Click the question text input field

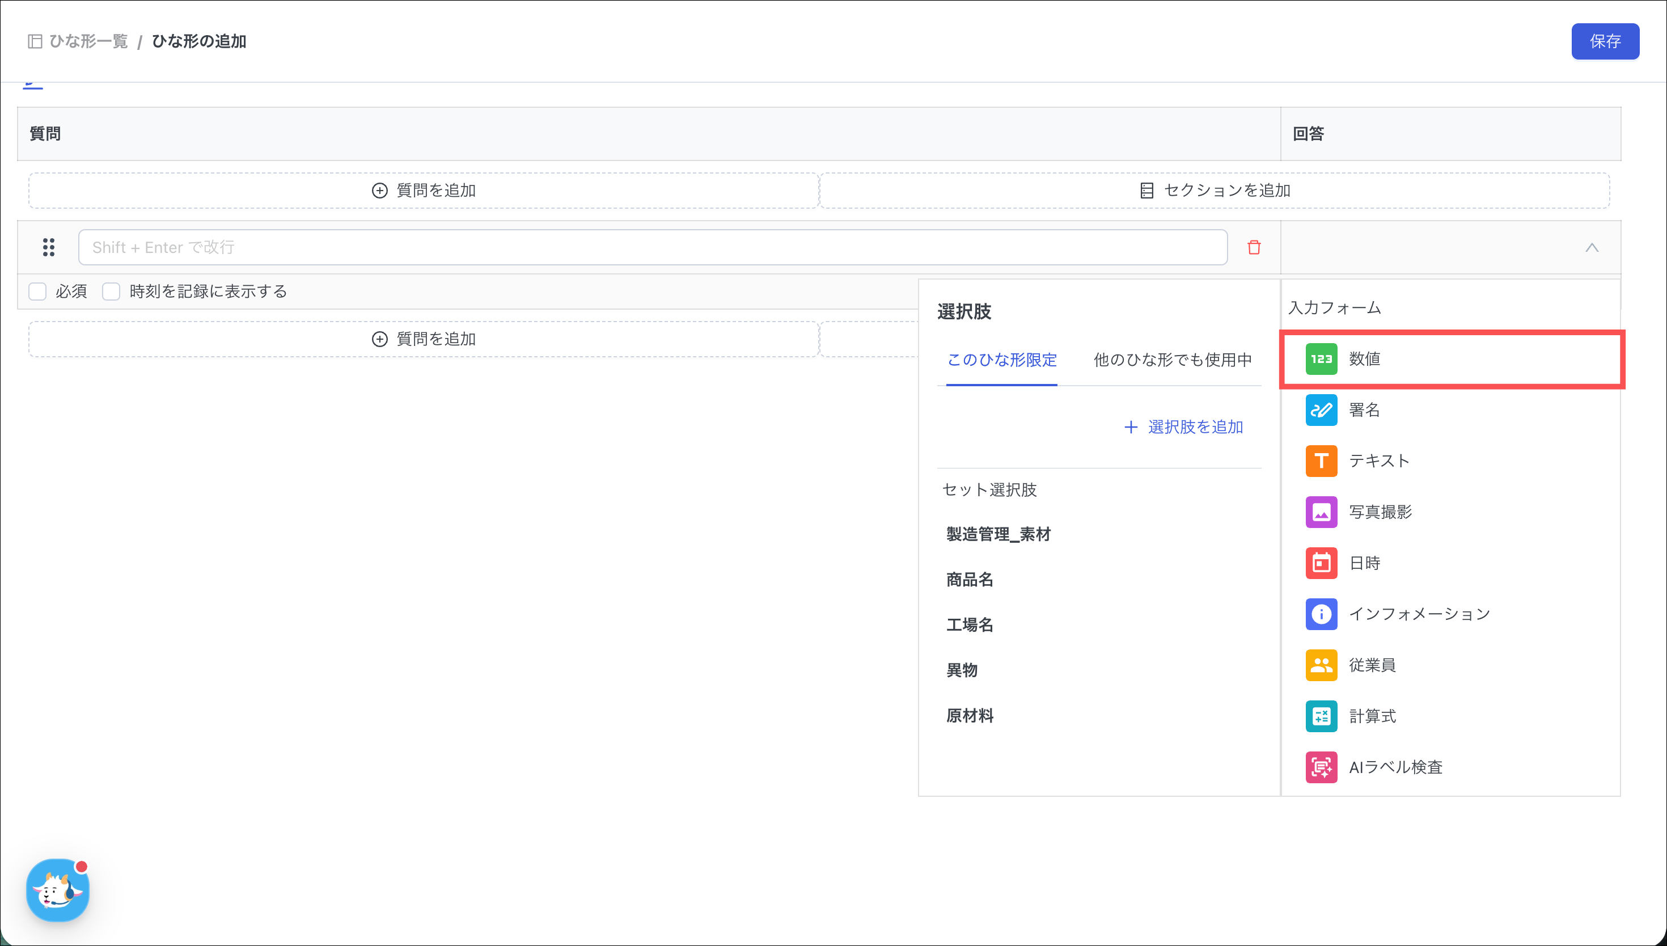coord(652,247)
